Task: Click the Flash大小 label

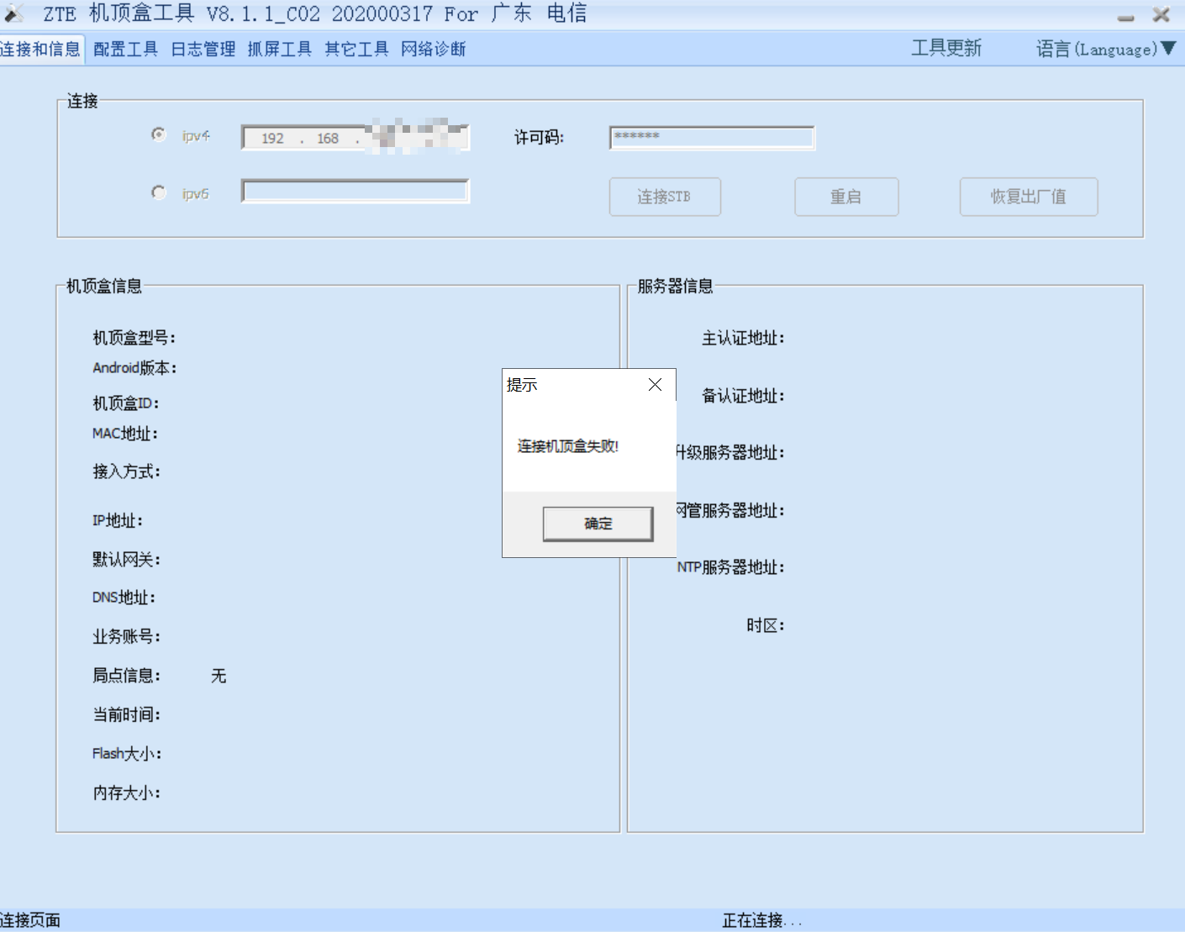Action: (x=127, y=754)
